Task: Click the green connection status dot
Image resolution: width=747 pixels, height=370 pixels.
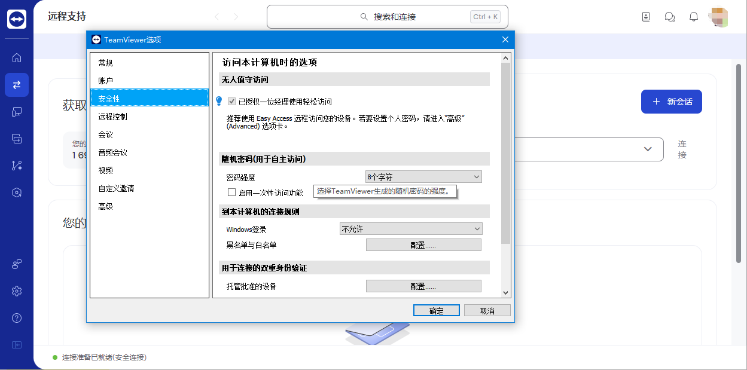Action: 56,357
